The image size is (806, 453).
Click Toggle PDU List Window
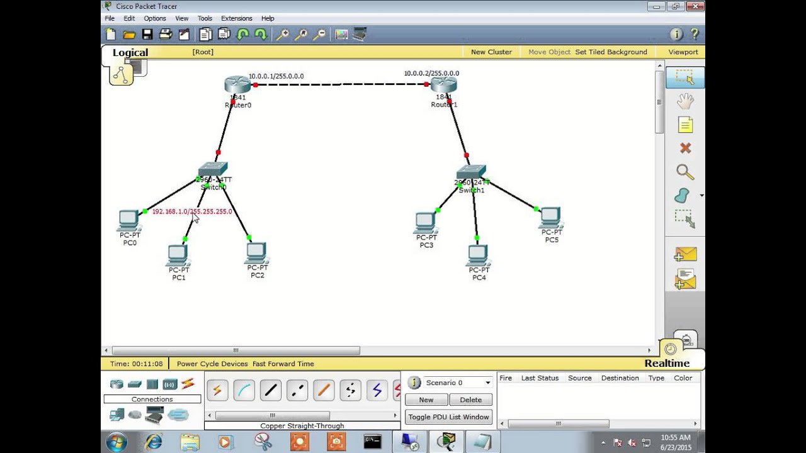coord(448,417)
